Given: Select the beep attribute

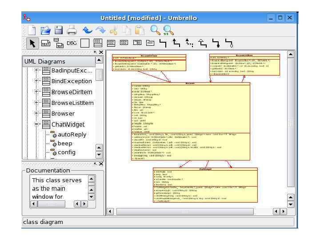Looking at the screenshot, I should (65, 143).
